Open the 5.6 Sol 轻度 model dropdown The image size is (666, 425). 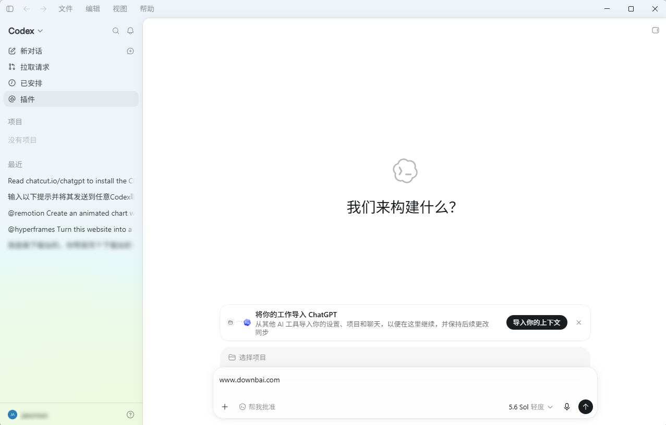(531, 407)
